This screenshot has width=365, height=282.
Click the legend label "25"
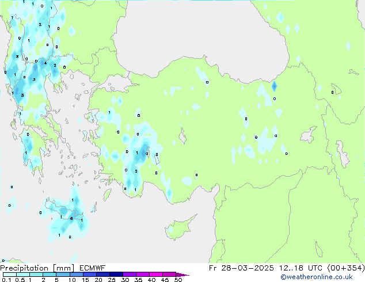(112, 280)
